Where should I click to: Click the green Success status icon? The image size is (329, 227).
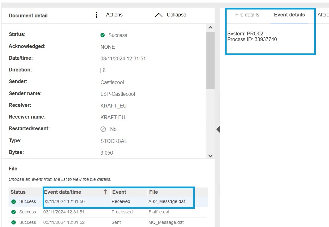102,35
